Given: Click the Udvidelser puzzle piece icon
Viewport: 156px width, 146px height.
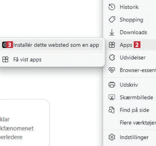Looking at the screenshot, I should point(112,58).
